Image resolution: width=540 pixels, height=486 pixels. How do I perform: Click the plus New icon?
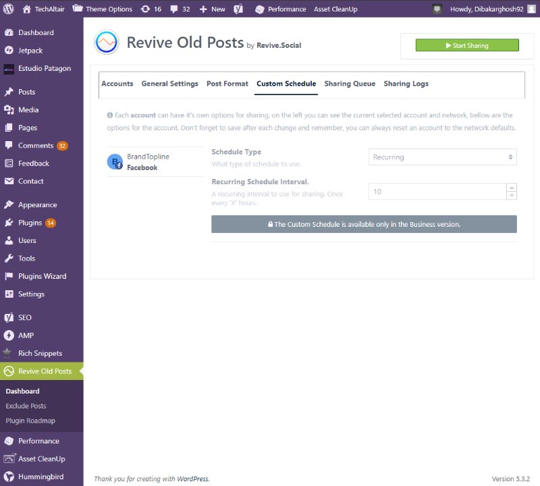coord(203,9)
